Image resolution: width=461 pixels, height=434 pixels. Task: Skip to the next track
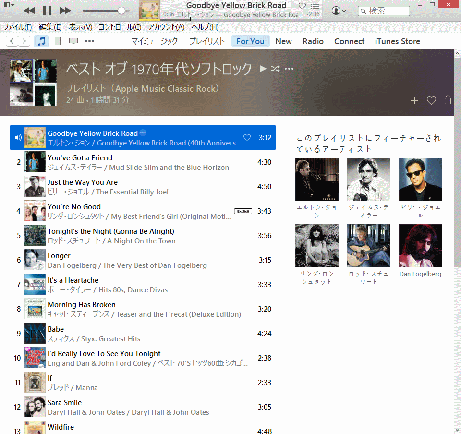coord(65,11)
